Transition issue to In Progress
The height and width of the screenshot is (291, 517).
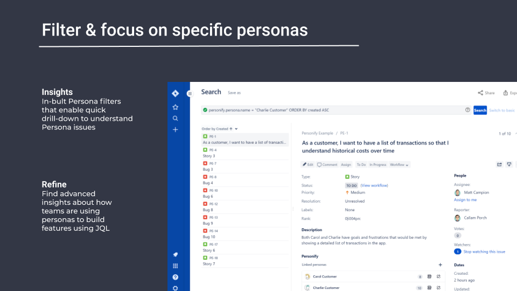click(x=378, y=165)
